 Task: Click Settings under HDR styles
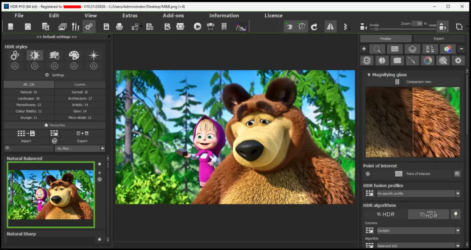[55, 75]
